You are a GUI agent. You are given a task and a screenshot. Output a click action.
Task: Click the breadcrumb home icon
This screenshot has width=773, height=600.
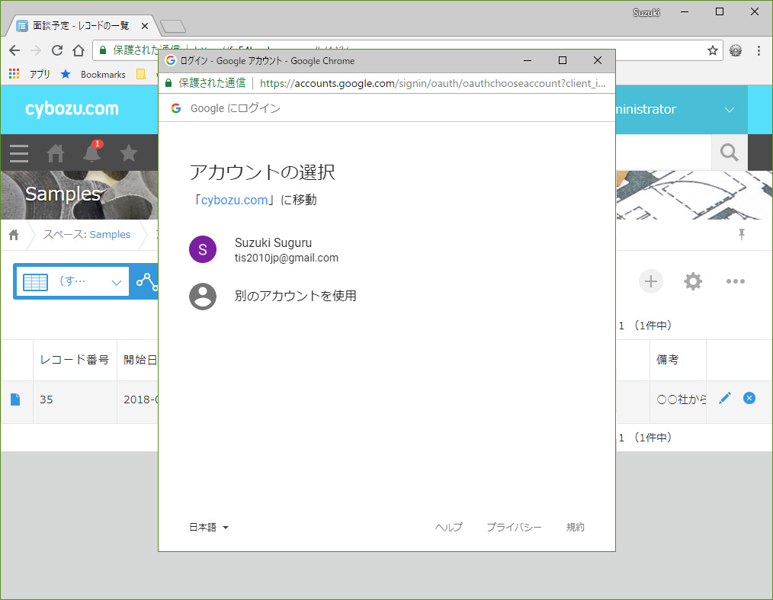coord(14,235)
